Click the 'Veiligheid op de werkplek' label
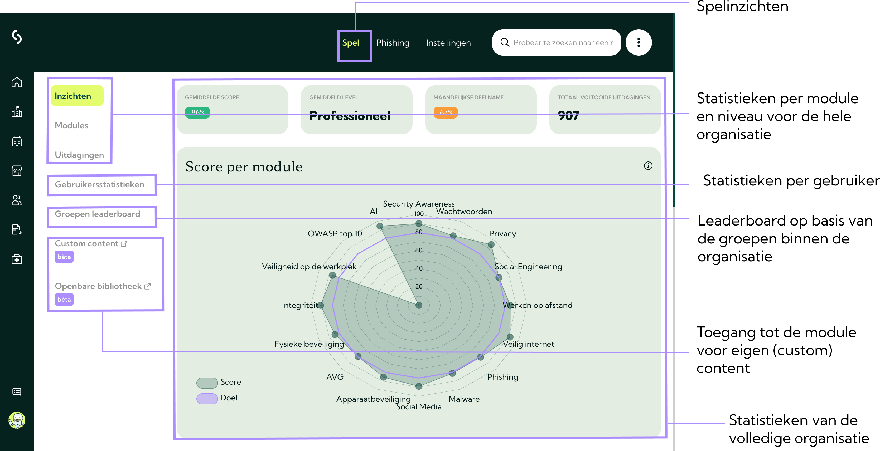 309,267
